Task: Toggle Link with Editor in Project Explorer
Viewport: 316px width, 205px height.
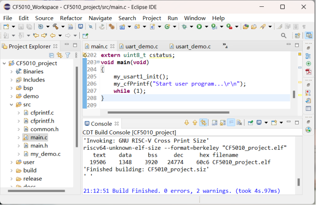Action: 59,55
